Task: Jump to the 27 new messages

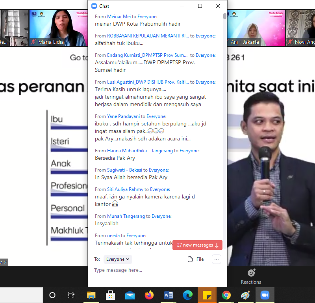Action: coord(197,245)
